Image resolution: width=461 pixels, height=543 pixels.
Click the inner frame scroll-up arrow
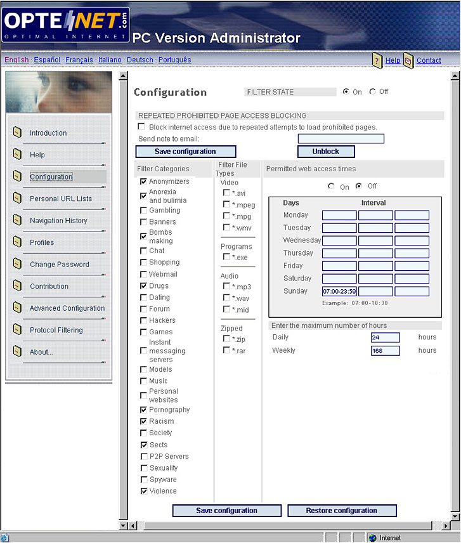tap(123, 76)
